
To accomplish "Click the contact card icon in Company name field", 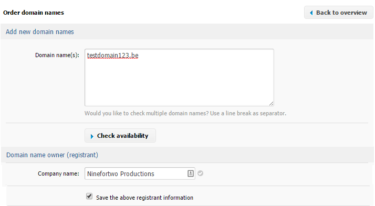I will tap(190, 174).
